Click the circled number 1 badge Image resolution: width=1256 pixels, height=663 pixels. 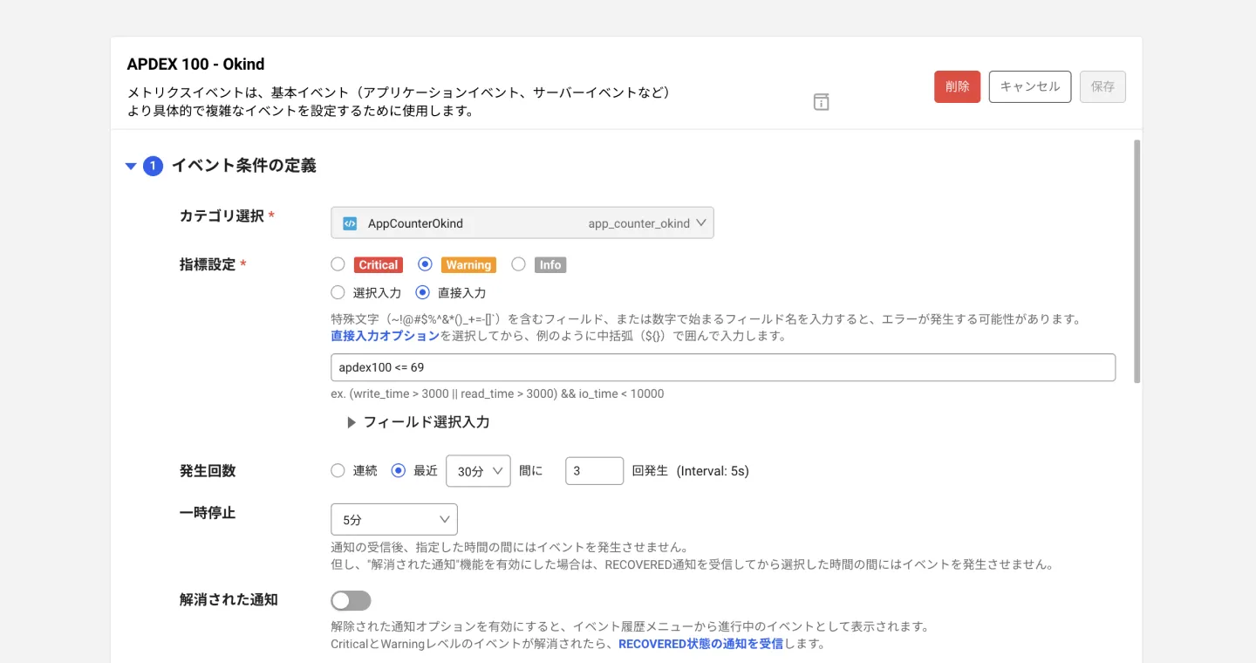click(x=153, y=166)
